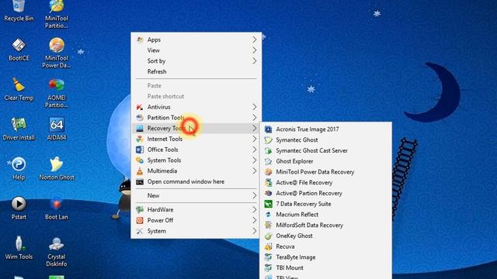Launch Symantec Ghost Cast Server

pos(326,150)
